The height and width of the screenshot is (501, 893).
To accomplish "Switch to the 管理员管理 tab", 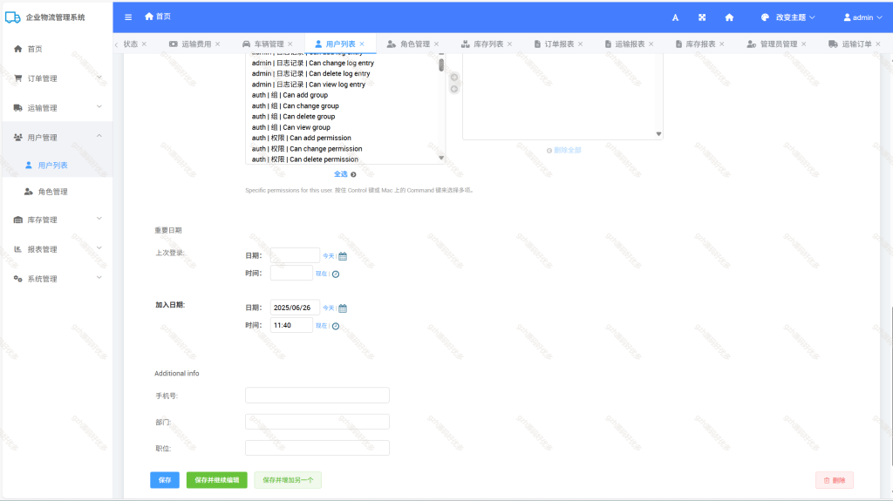I will click(778, 44).
